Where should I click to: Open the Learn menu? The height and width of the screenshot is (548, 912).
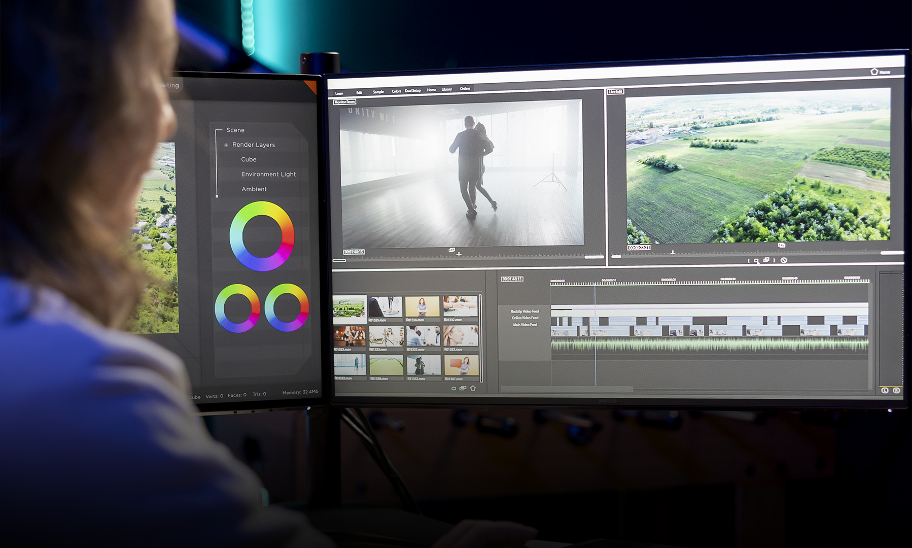pos(339,93)
